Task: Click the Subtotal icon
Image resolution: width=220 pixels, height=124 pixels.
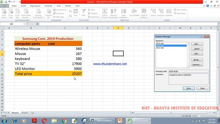Action: click(169, 13)
